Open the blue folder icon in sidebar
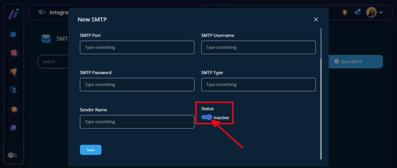397x168 pixels. 13,35
